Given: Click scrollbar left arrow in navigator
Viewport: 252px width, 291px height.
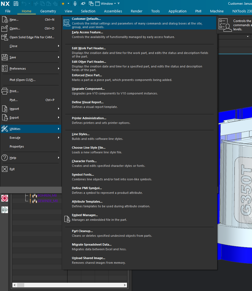Looking at the screenshot, I should [15, 285].
